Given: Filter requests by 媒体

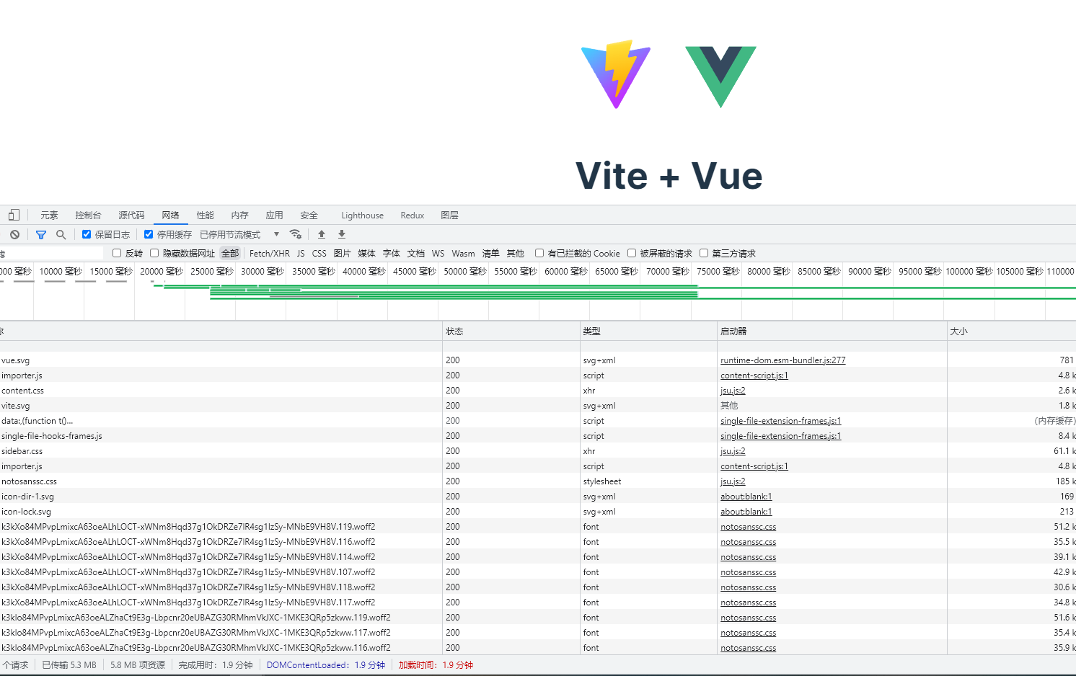Looking at the screenshot, I should [366, 253].
